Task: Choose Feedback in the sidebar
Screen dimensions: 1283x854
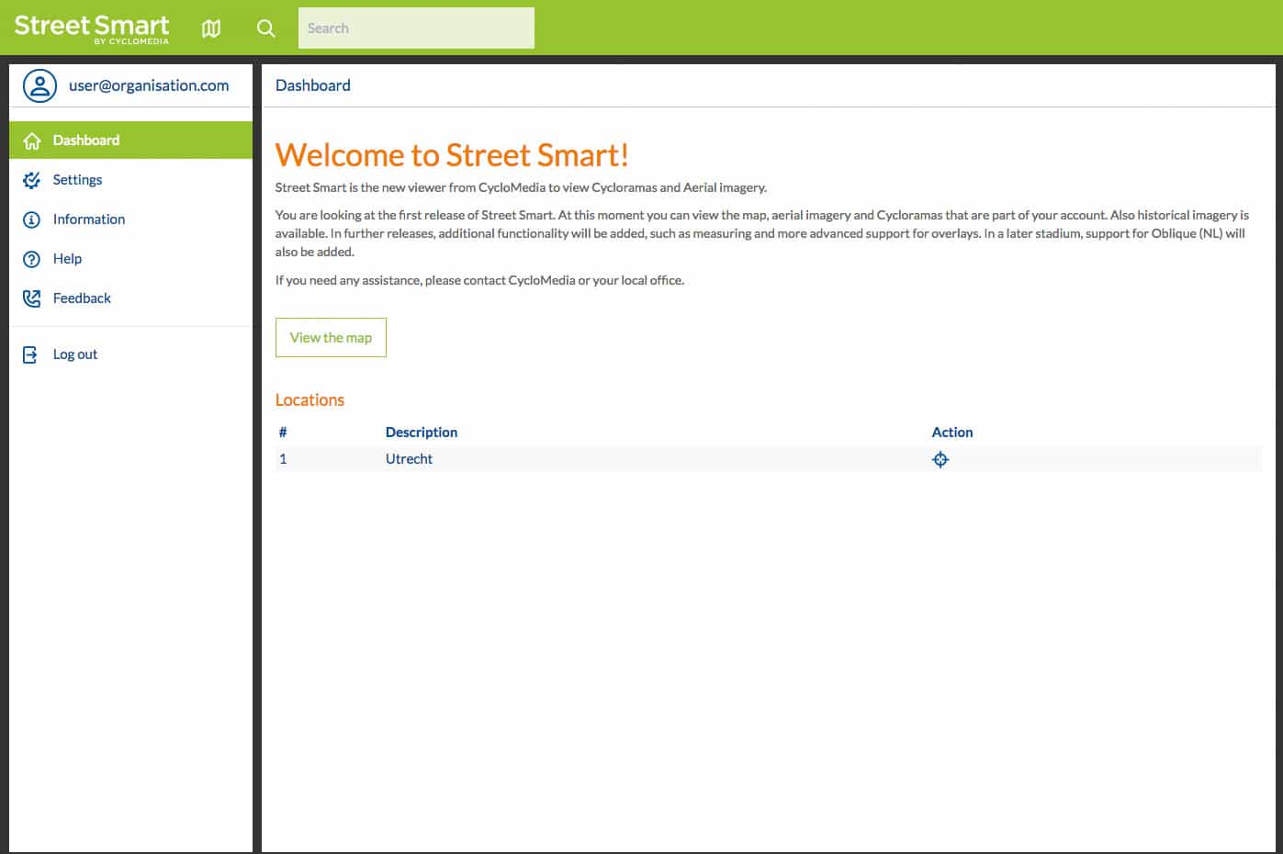Action: pos(130,298)
